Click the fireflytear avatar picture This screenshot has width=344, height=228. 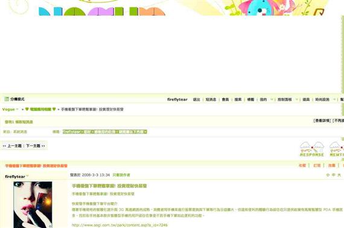click(33, 204)
